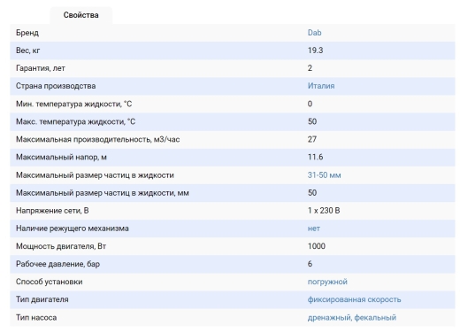
Task: Click the power value 1000
Action: point(317,246)
